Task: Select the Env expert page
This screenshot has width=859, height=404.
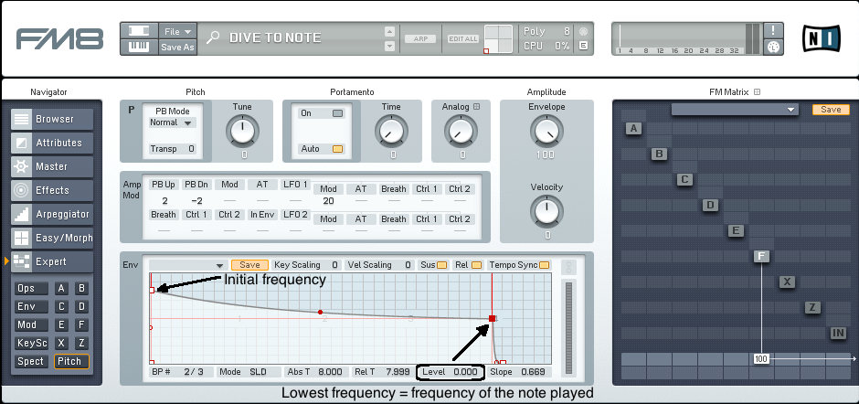Action: click(31, 306)
